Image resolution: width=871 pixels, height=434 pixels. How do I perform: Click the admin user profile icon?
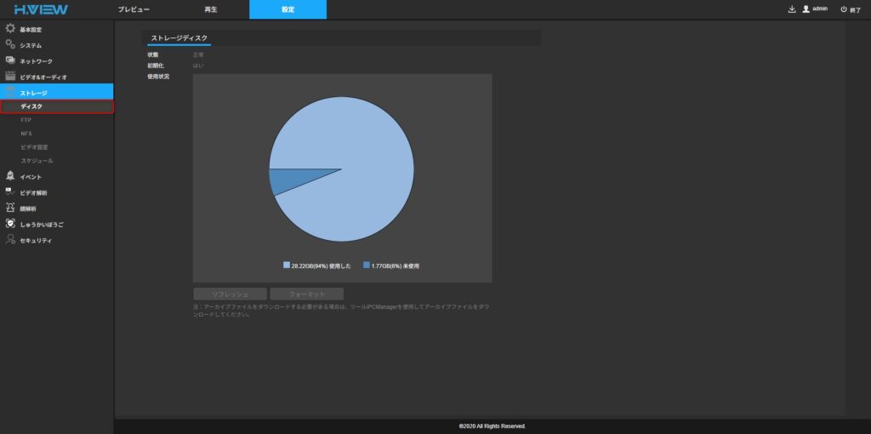point(806,9)
